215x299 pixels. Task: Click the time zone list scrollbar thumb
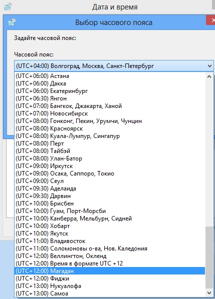point(209,257)
